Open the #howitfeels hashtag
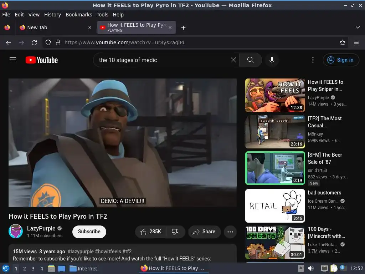 coord(108,252)
